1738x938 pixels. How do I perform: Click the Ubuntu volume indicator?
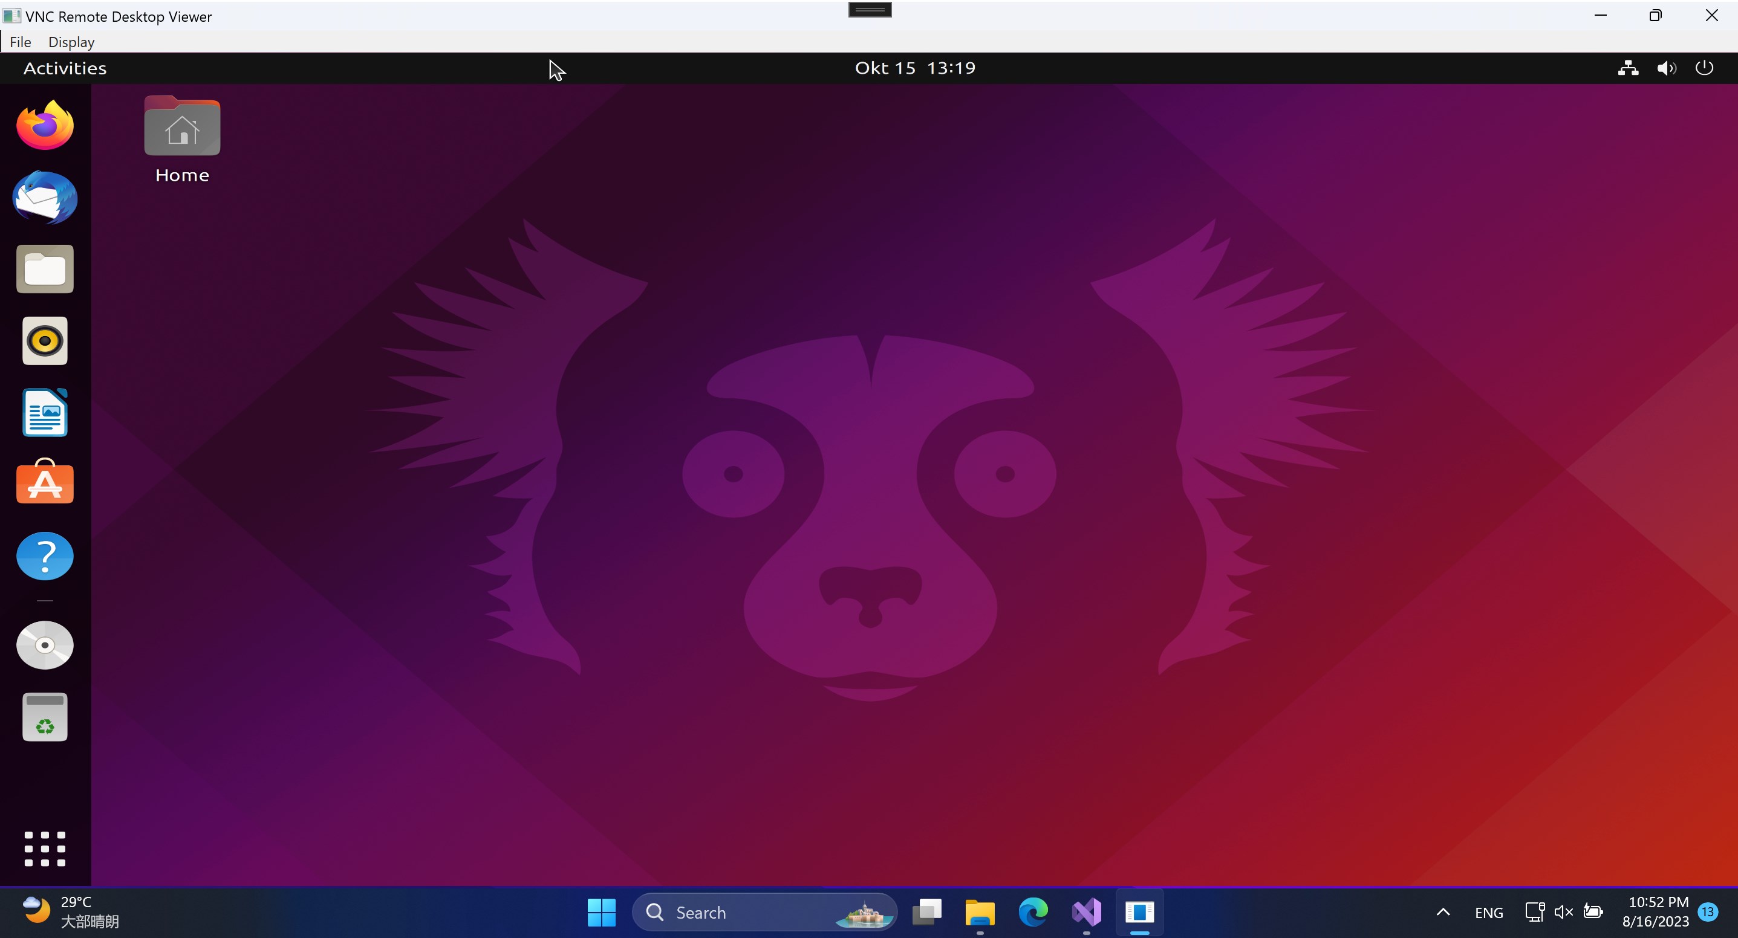(x=1666, y=68)
